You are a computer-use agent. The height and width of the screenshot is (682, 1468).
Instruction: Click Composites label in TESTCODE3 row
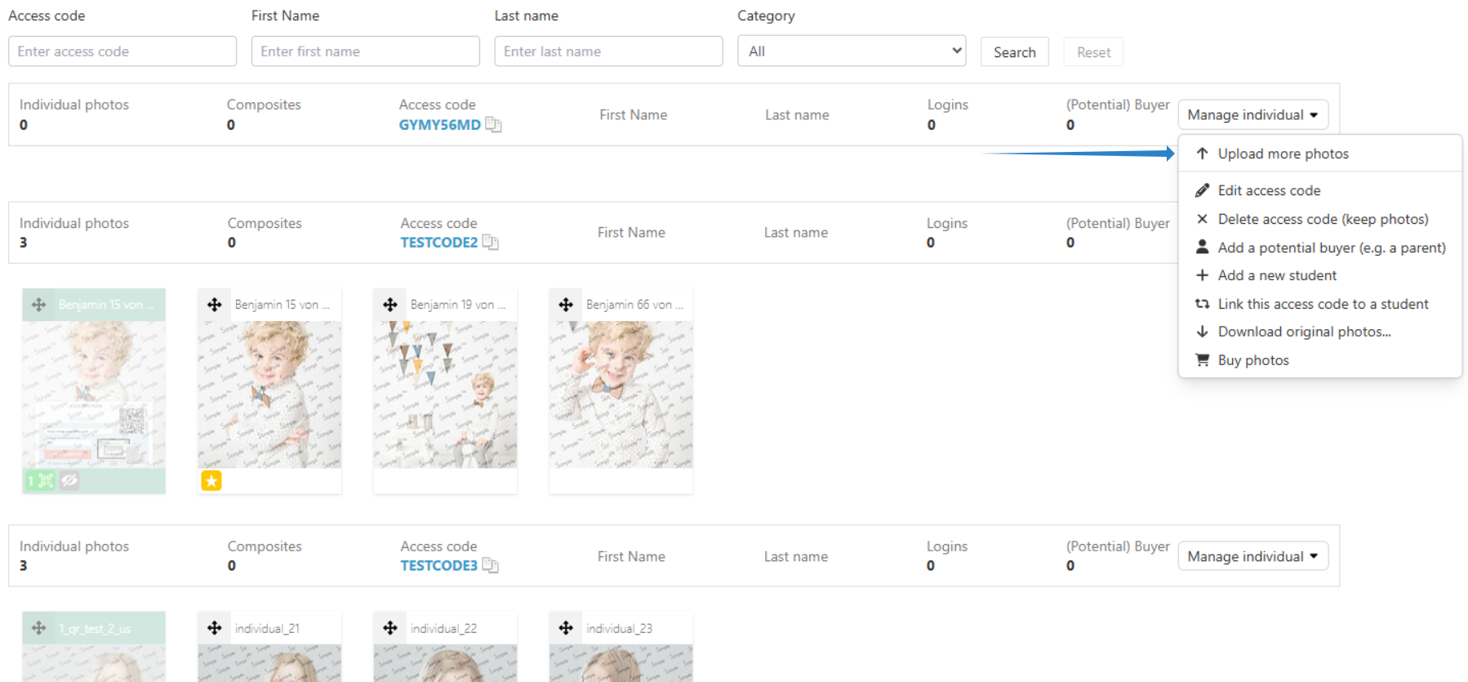(265, 546)
